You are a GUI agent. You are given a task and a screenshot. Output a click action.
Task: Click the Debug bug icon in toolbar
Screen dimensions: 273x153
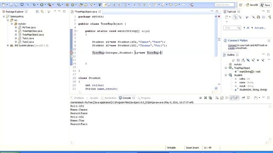34,5
